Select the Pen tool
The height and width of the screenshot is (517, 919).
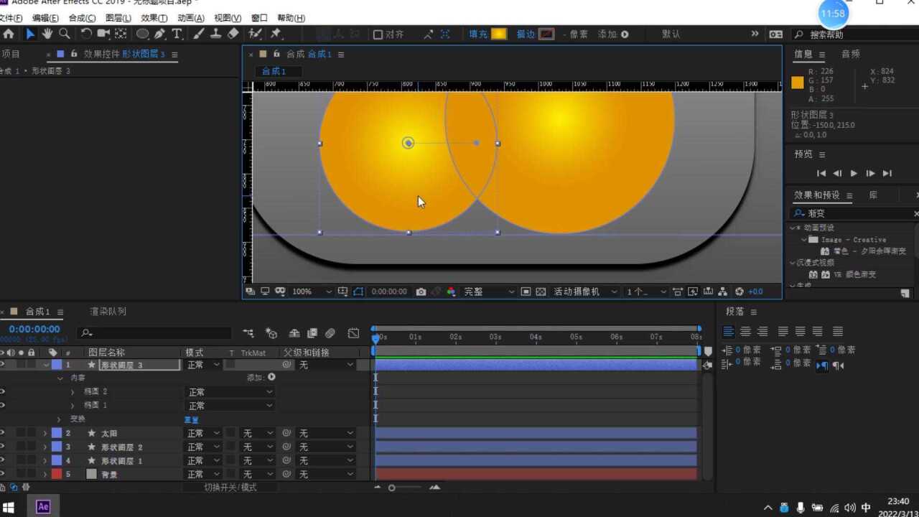[x=159, y=34]
